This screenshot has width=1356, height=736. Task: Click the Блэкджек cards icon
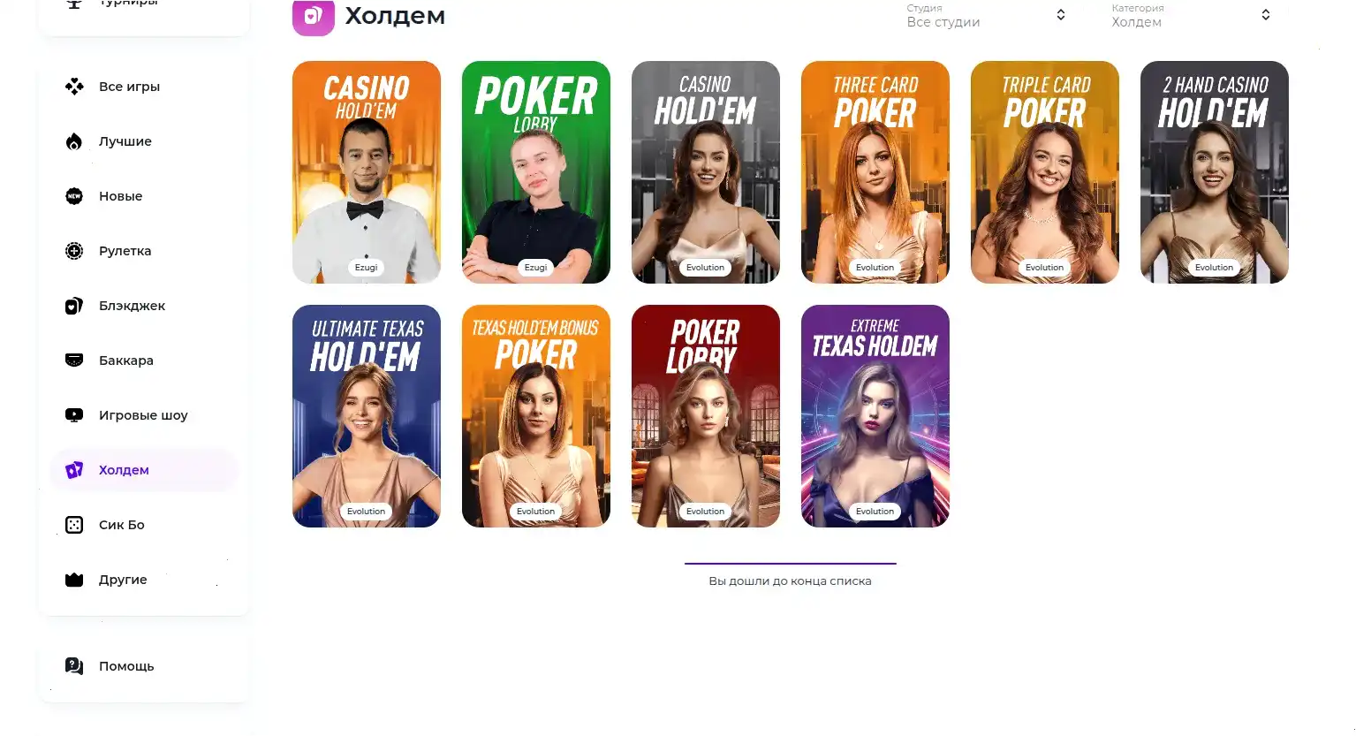point(74,306)
